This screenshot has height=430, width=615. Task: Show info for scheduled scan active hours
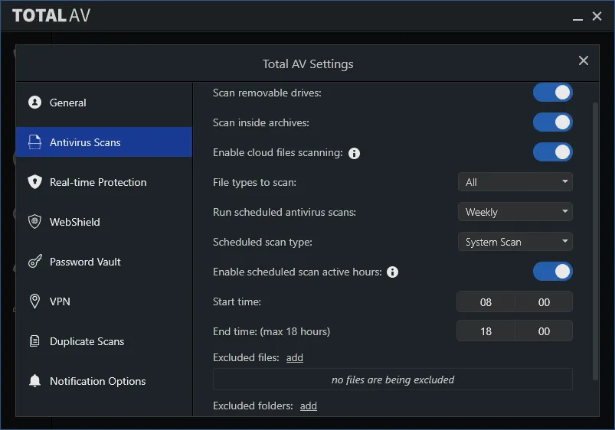(392, 272)
